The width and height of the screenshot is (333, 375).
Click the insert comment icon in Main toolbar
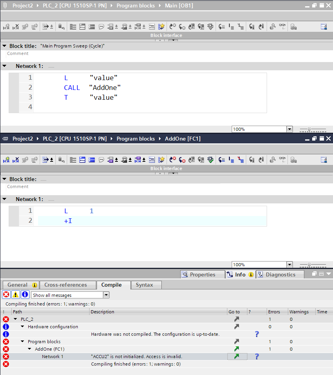point(101,27)
